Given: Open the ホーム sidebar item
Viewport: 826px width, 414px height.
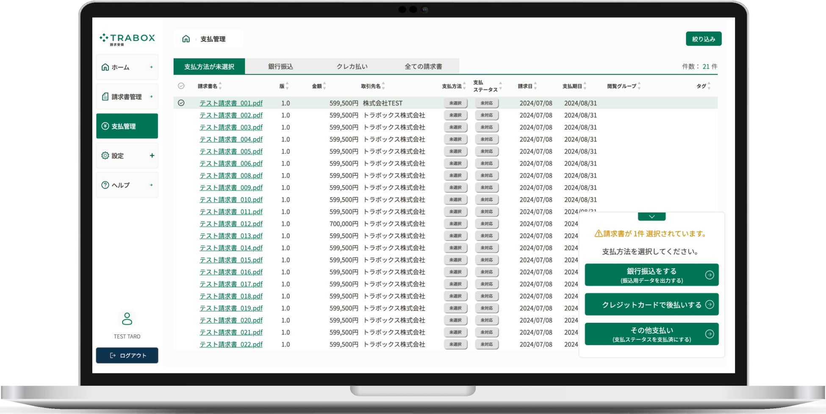Looking at the screenshot, I should tap(127, 67).
